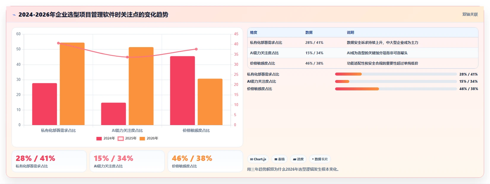Toggle the 2026年 legend swatch
The height and width of the screenshot is (184, 490).
(142, 138)
